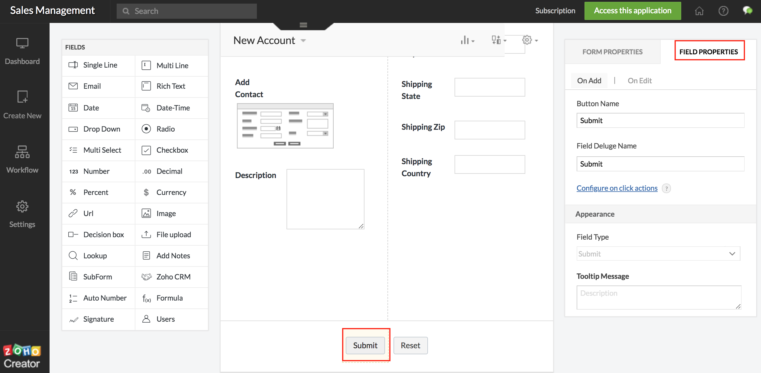Click the home icon in the top bar
The image size is (761, 373).
699,11
